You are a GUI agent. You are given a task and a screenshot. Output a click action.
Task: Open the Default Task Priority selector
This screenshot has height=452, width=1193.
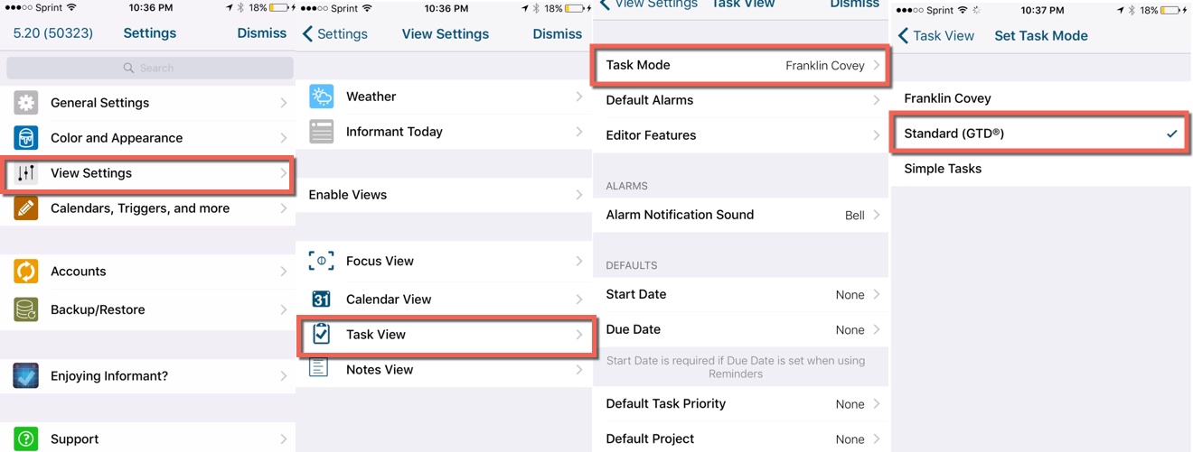[740, 403]
